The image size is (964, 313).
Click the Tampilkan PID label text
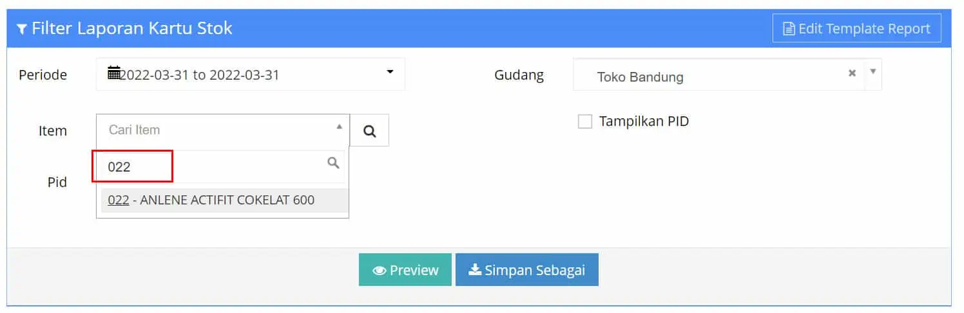coord(644,121)
